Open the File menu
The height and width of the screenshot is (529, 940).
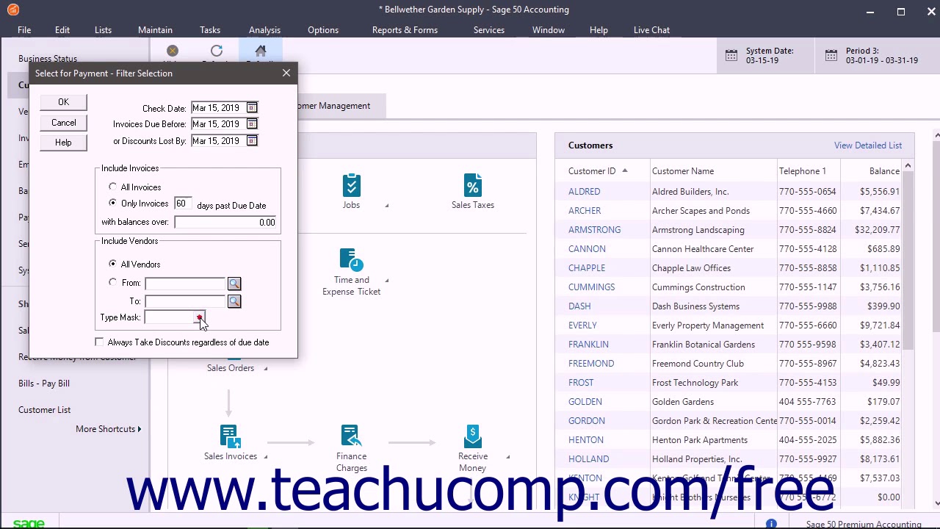(24, 30)
